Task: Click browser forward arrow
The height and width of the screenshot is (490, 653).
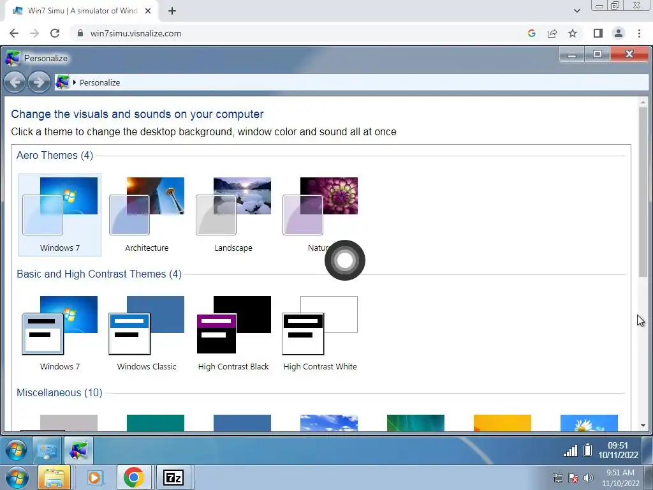Action: (x=34, y=33)
